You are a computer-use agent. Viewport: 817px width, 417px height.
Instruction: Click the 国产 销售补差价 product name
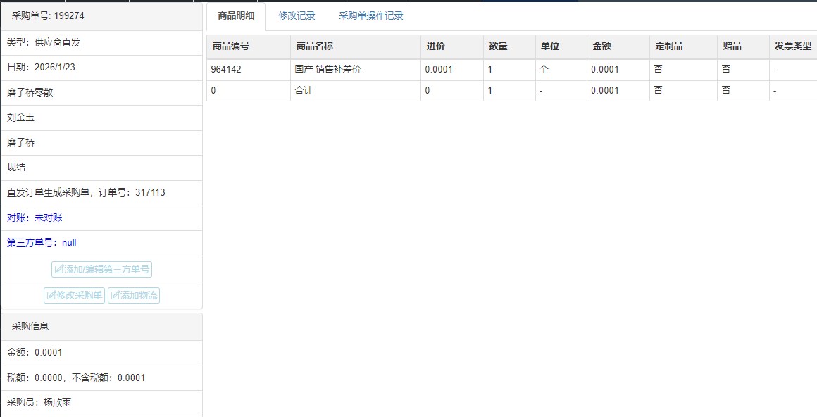(328, 69)
